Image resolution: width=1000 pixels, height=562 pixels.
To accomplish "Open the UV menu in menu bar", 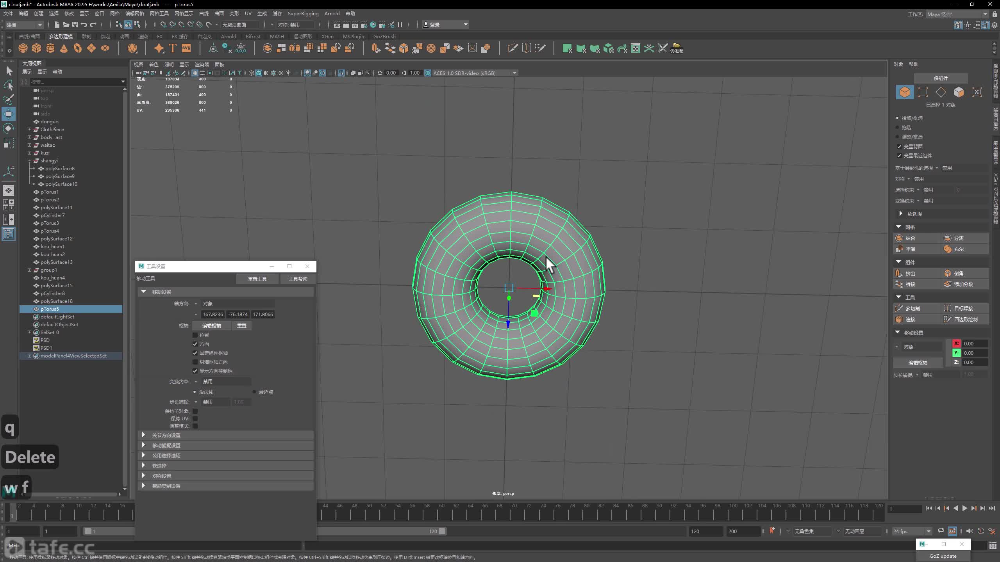I will [x=248, y=14].
